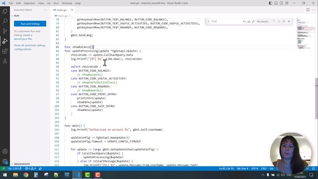
Task: Open the Source Control view
Action: [x=5, y=31]
